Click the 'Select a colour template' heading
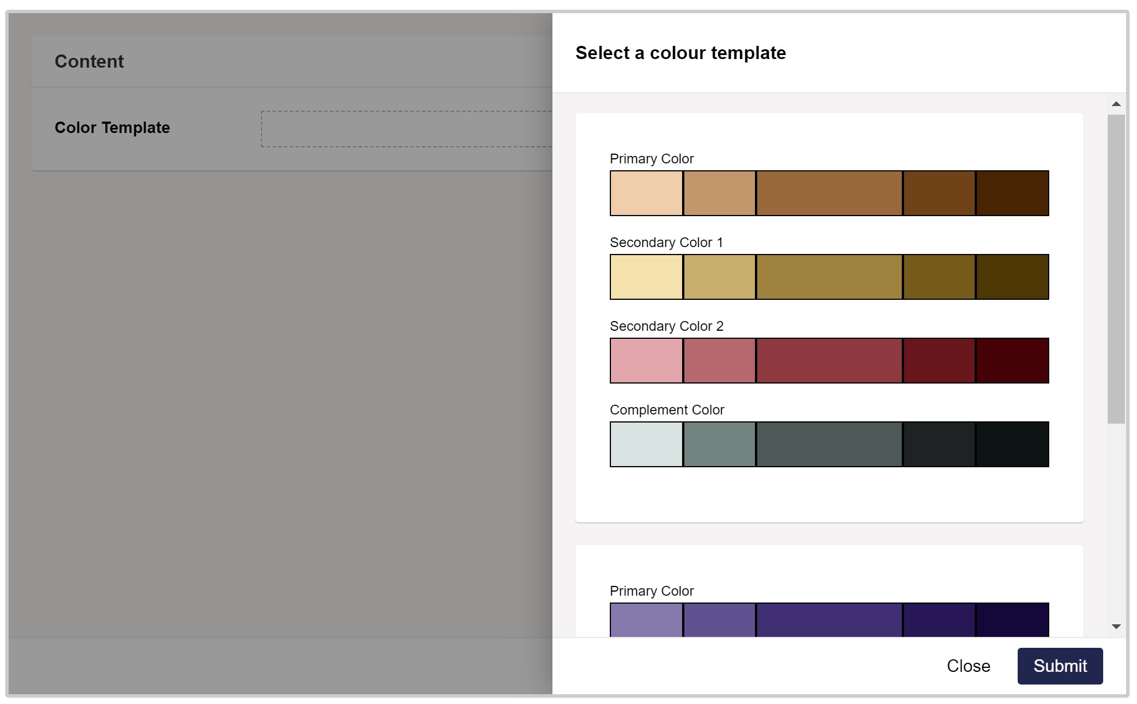 (680, 53)
